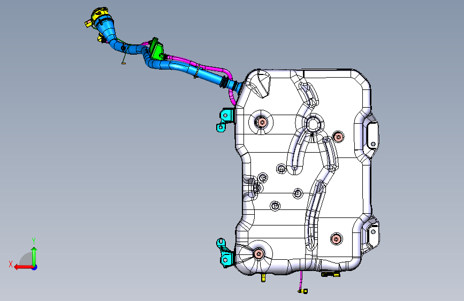Viewport: 464px width, 301px height.
Task: Click the blue Z axis dot on triad
Action: coord(35,267)
